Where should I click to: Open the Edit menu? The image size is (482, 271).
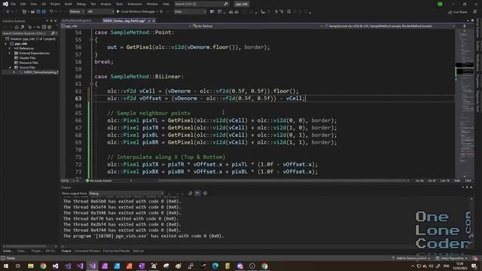pyautogui.click(x=23, y=4)
